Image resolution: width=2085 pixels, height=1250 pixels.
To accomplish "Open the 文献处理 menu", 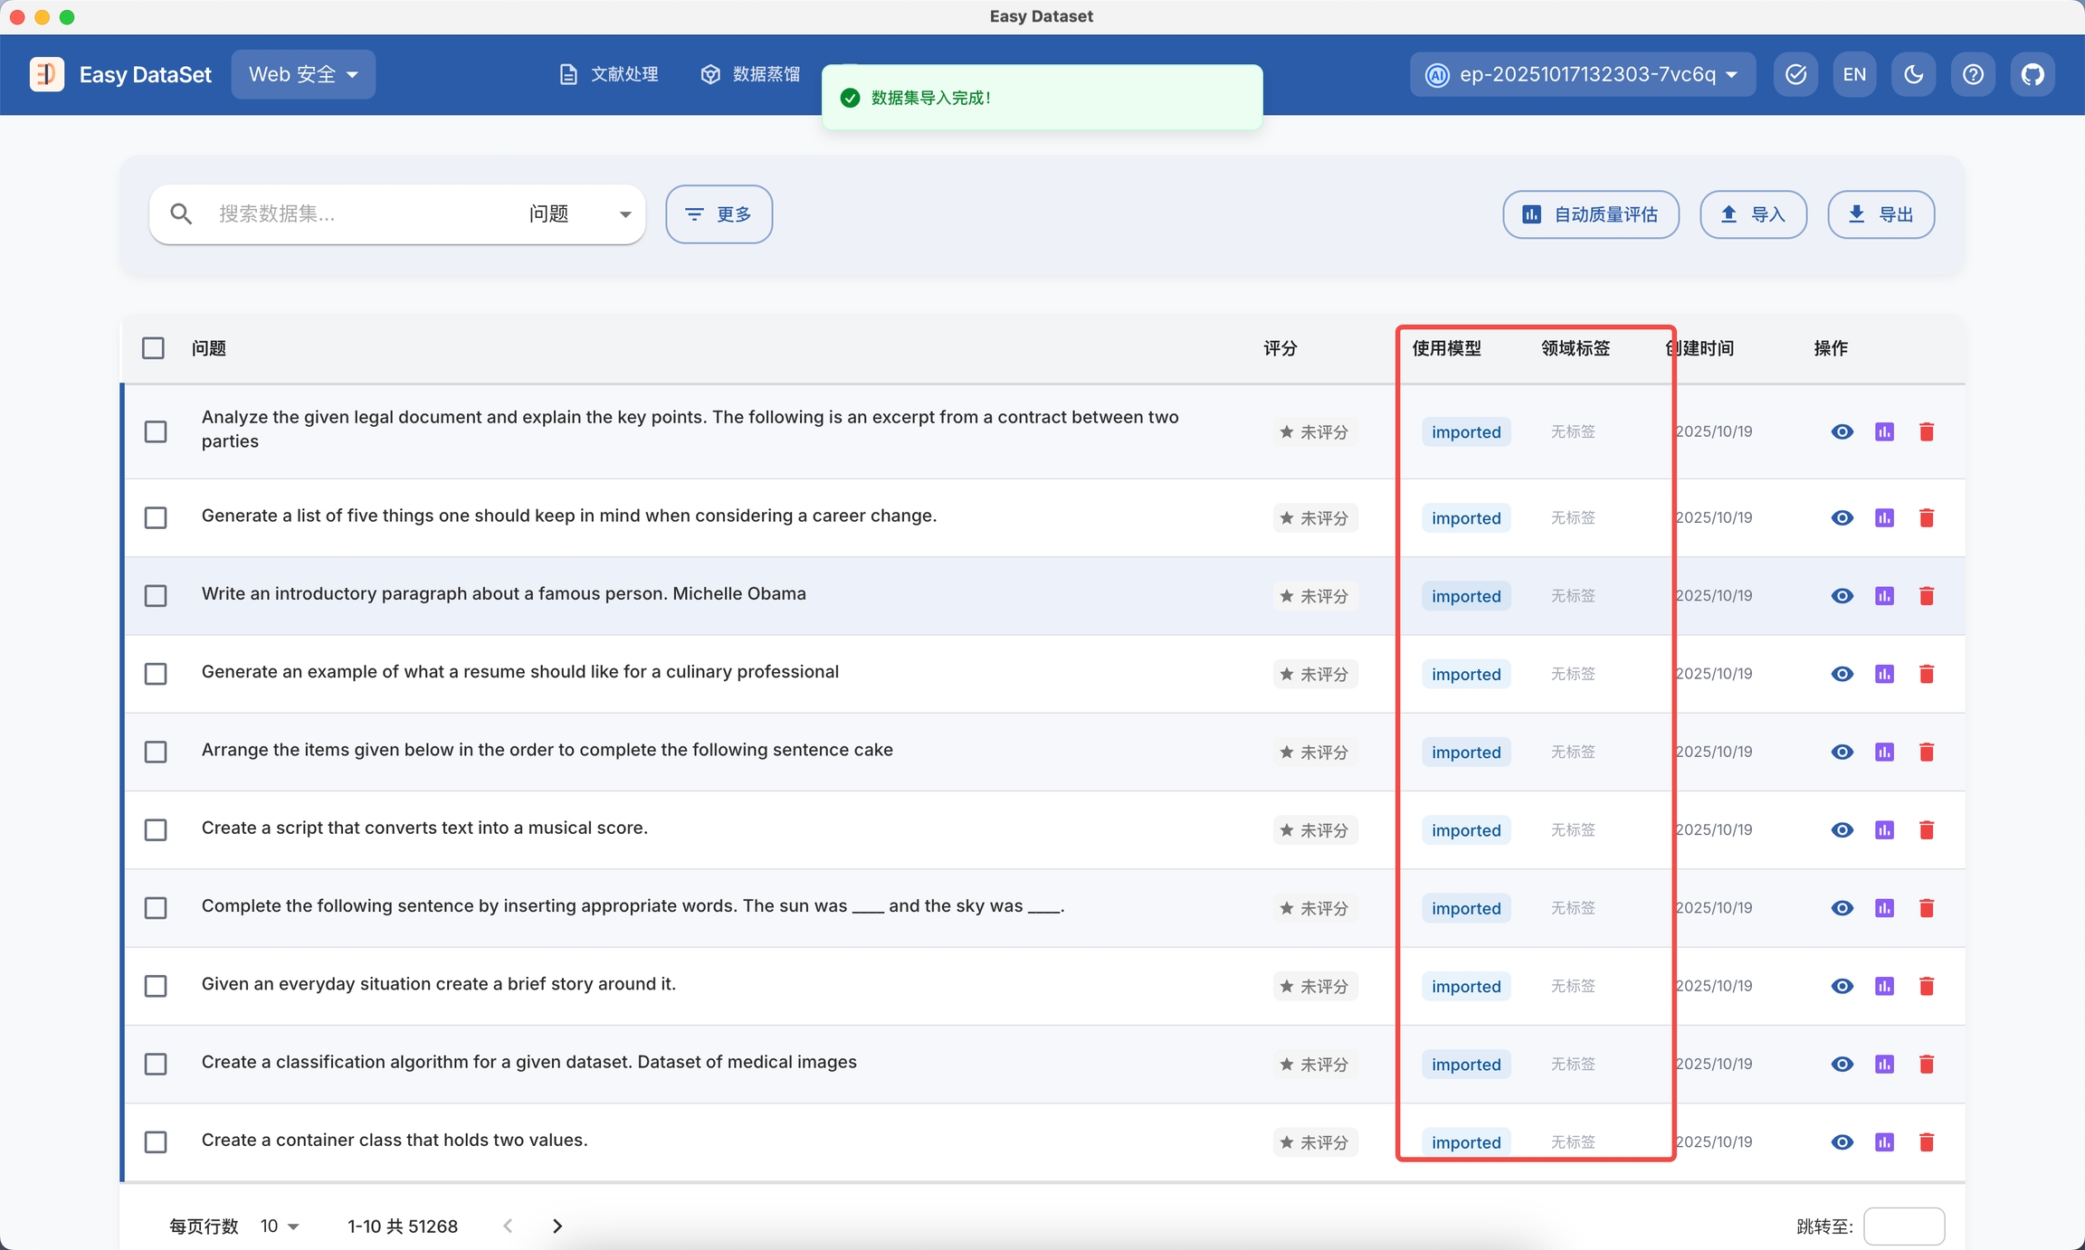I will coord(608,74).
